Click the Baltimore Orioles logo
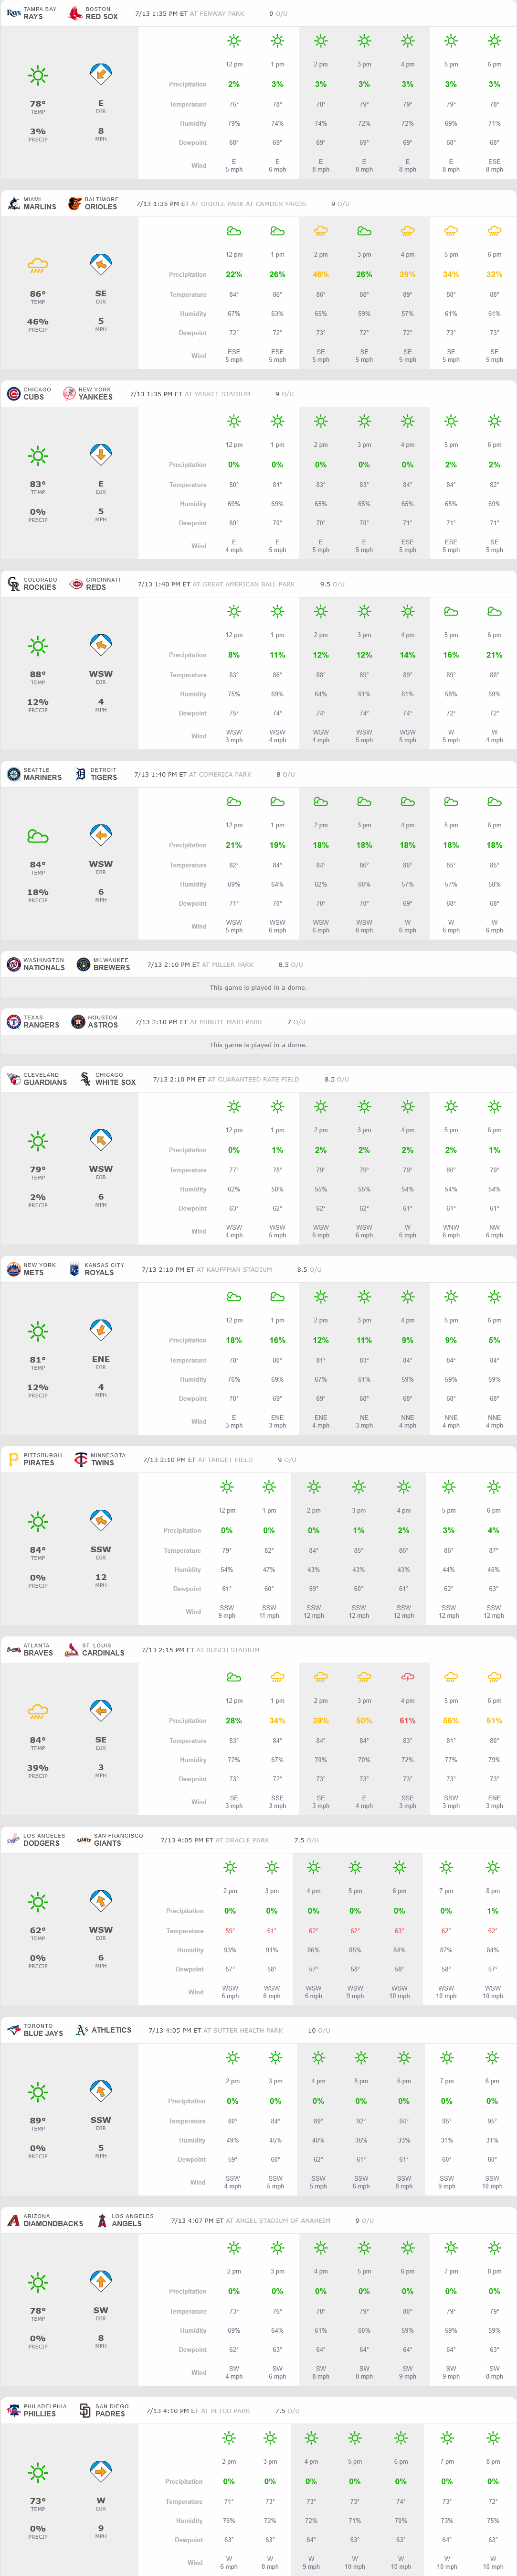This screenshot has height=2576, width=517. (74, 203)
